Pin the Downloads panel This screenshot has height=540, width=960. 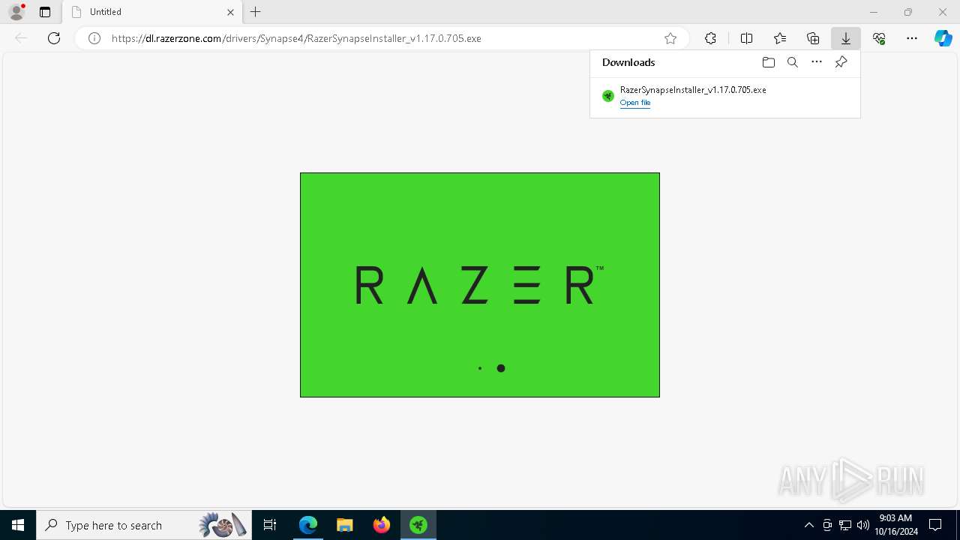pos(841,62)
